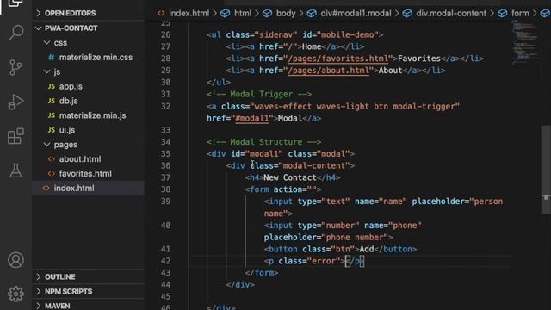The width and height of the screenshot is (551, 310).
Task: Click the JS icon beside app.js
Action: click(x=52, y=86)
